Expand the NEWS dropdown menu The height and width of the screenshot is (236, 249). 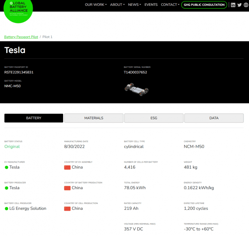(134, 5)
